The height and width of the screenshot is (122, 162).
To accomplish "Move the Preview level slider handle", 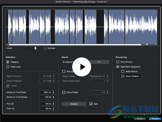I will (x=35, y=48).
